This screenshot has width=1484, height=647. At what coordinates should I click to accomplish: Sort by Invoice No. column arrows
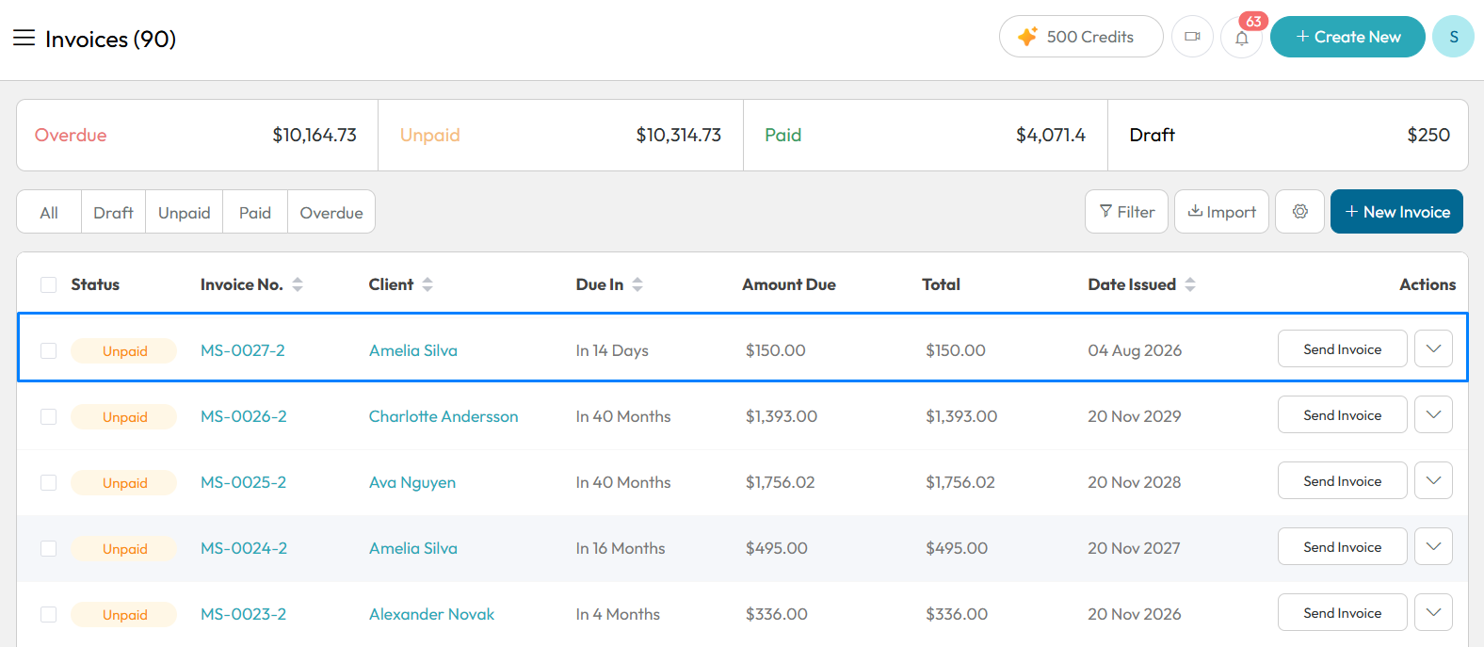pyautogui.click(x=298, y=284)
